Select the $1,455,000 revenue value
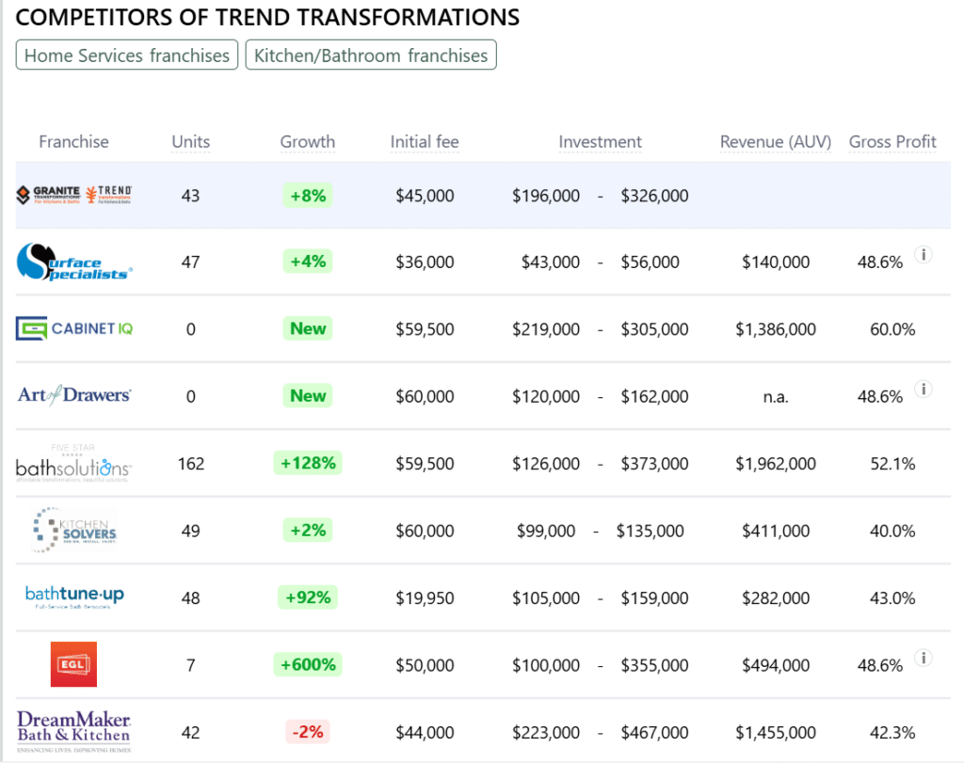The image size is (964, 763). tap(776, 732)
